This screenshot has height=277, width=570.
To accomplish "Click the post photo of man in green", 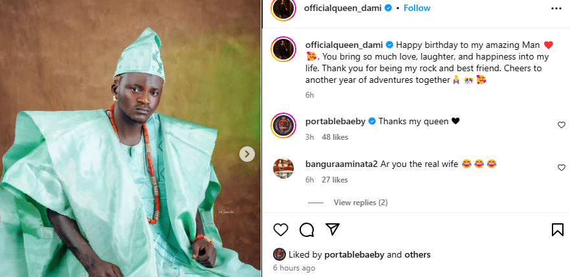I will (129, 138).
